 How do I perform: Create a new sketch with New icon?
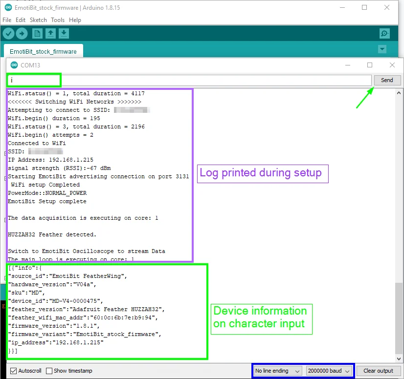point(37,33)
